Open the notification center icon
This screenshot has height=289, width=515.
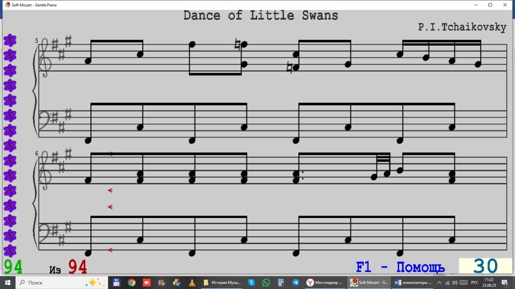pyautogui.click(x=505, y=283)
